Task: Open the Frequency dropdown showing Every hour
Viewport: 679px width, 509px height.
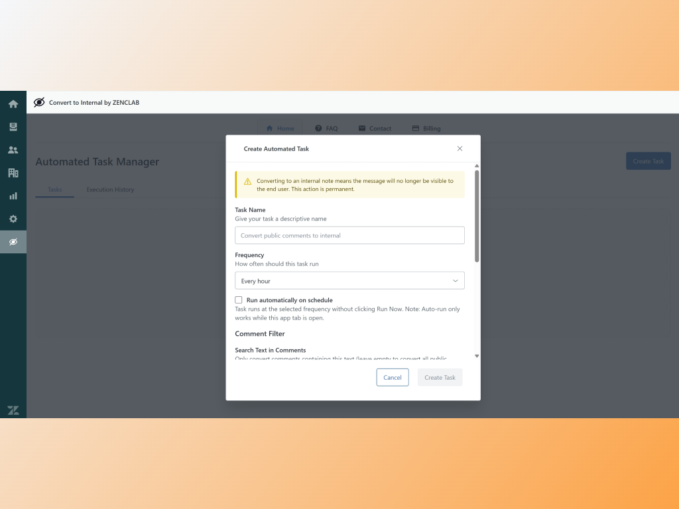Action: pyautogui.click(x=349, y=280)
